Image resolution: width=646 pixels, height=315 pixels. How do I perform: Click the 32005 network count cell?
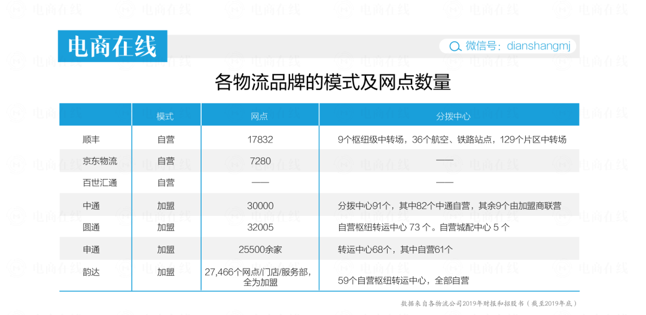coord(260,227)
